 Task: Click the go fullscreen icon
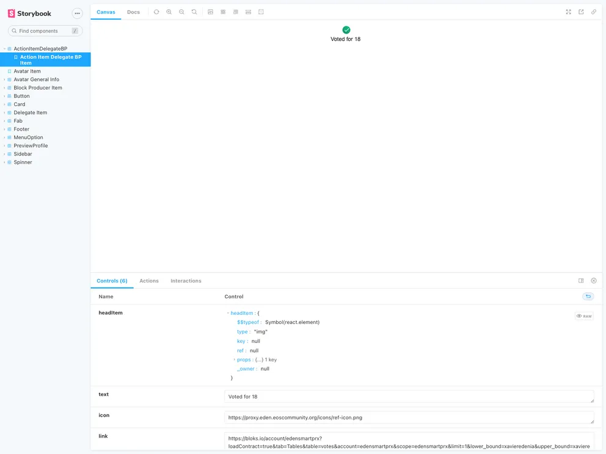(x=568, y=12)
